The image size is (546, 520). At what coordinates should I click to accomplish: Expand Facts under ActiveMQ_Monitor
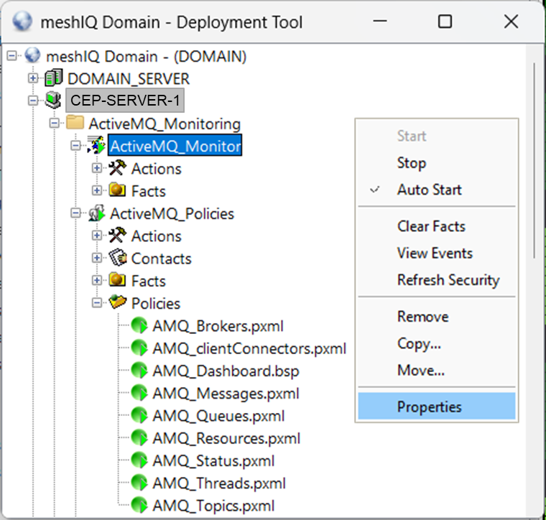pyautogui.click(x=97, y=190)
